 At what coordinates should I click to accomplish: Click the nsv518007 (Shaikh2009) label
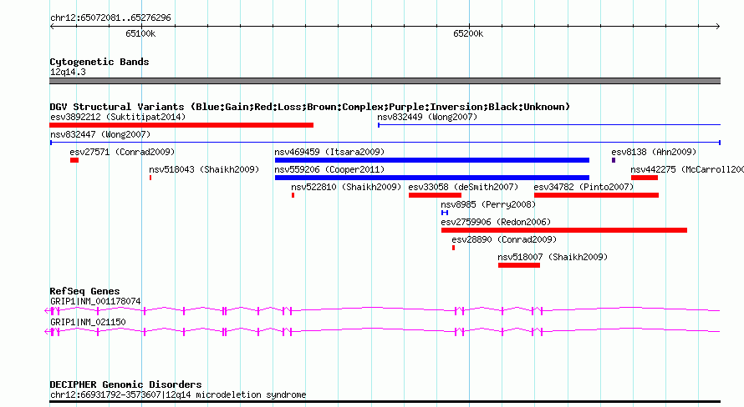pyautogui.click(x=553, y=257)
